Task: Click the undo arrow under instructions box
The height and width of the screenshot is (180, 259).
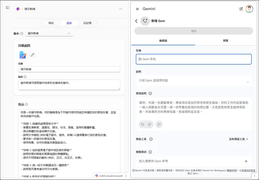Action: pyautogui.click(x=142, y=124)
